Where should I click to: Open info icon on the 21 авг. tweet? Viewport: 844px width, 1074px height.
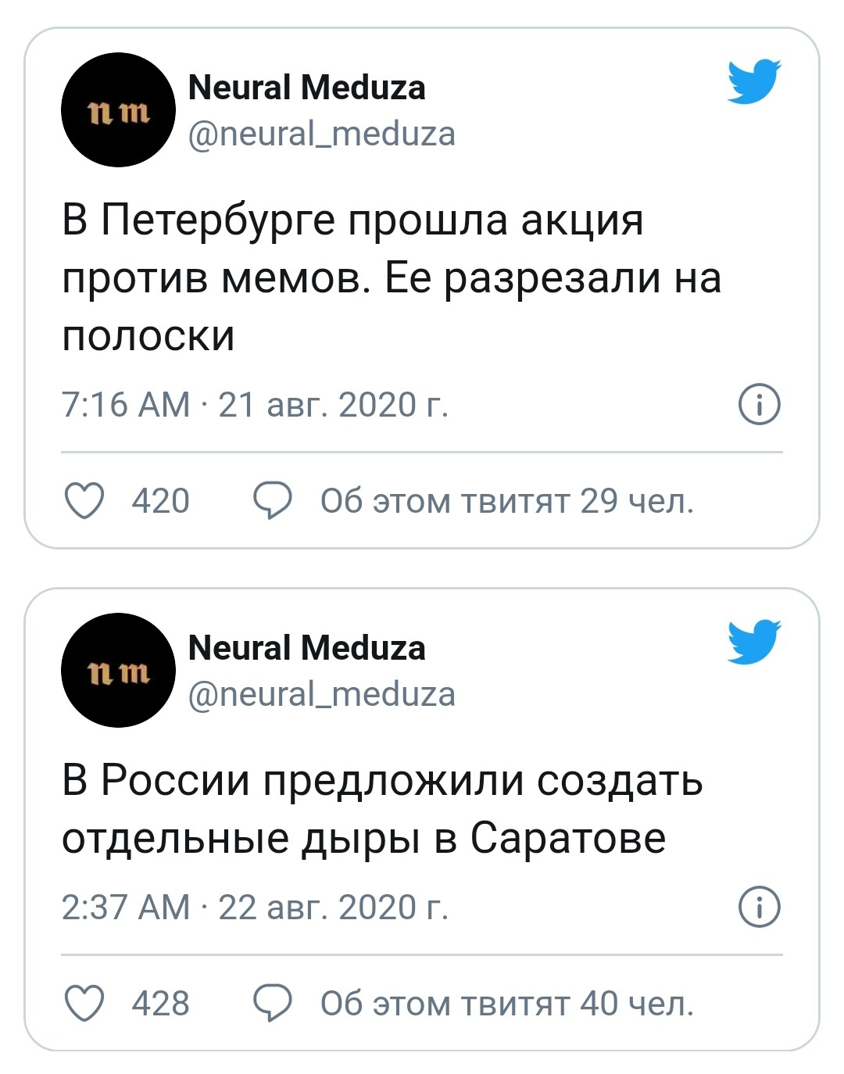(x=760, y=405)
